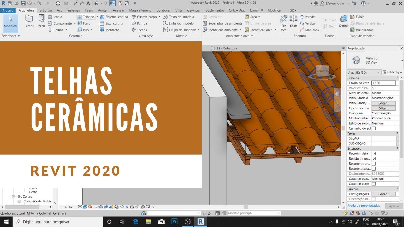Select the Eixo cortina grid tool
Viewport: 404px width, 227px height.
111,23
